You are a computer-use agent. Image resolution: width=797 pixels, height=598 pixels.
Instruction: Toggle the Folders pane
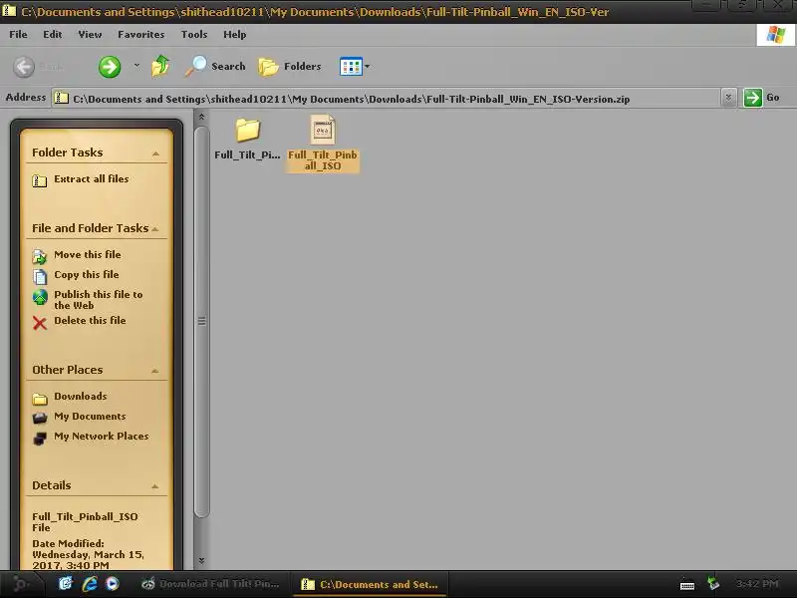(x=290, y=67)
